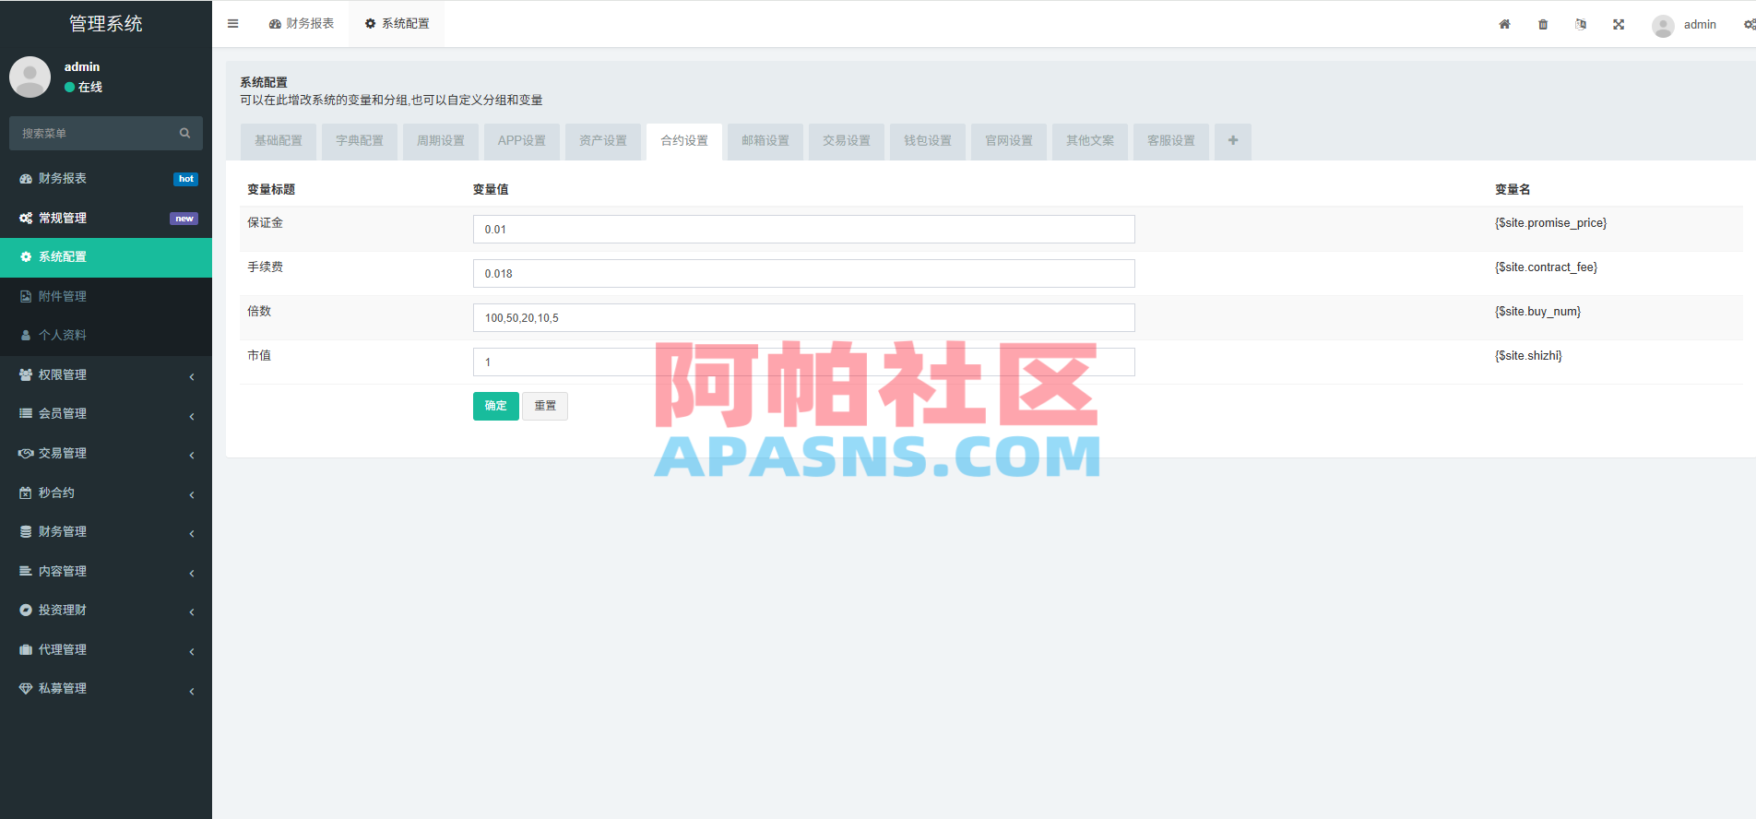Viewport: 1756px width, 819px height.
Task: Expand 权限管理 menu
Action: coord(106,374)
